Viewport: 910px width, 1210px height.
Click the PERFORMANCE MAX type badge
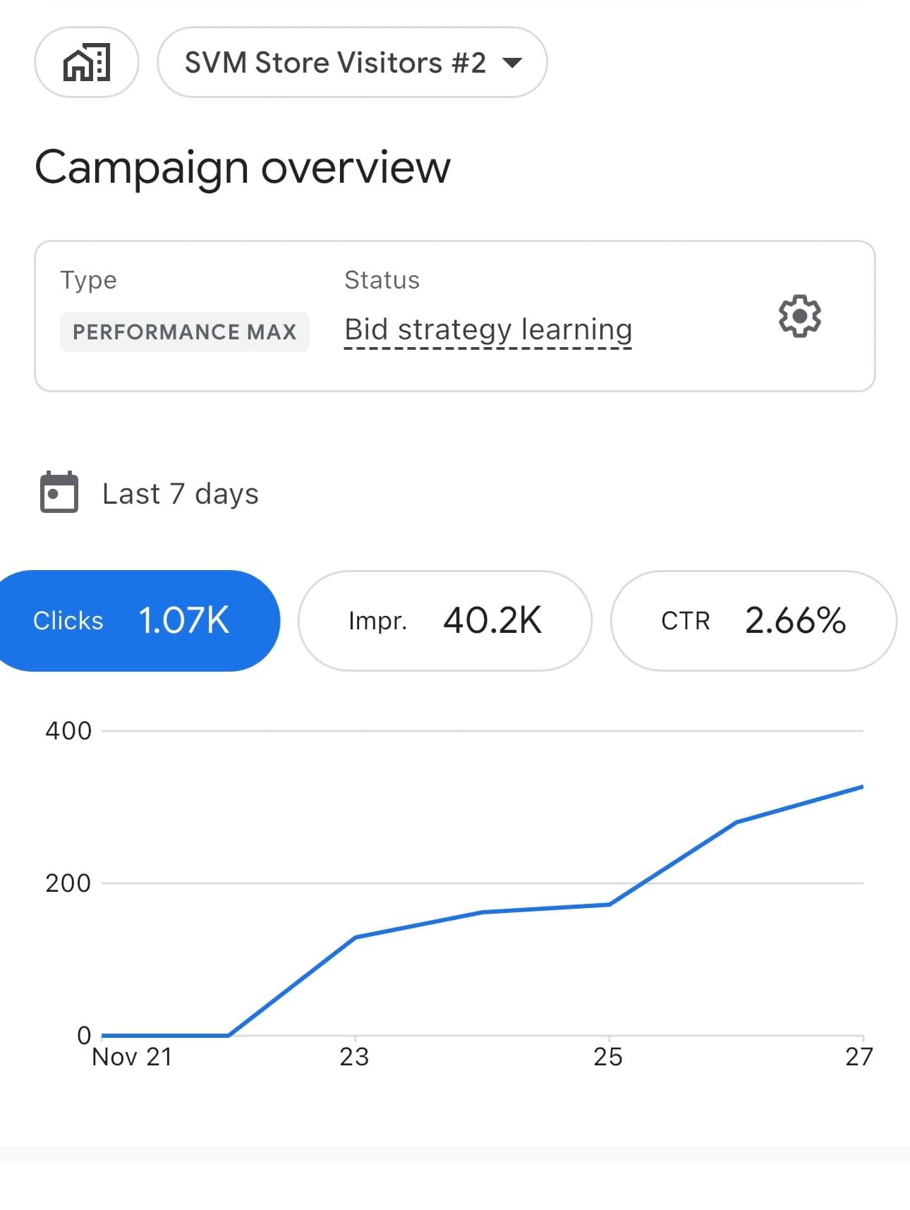(184, 332)
